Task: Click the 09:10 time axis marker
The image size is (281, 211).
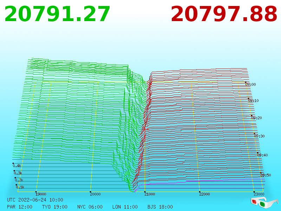Action: click(x=253, y=101)
